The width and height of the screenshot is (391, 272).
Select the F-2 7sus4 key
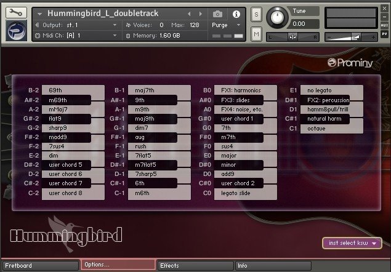click(x=73, y=146)
